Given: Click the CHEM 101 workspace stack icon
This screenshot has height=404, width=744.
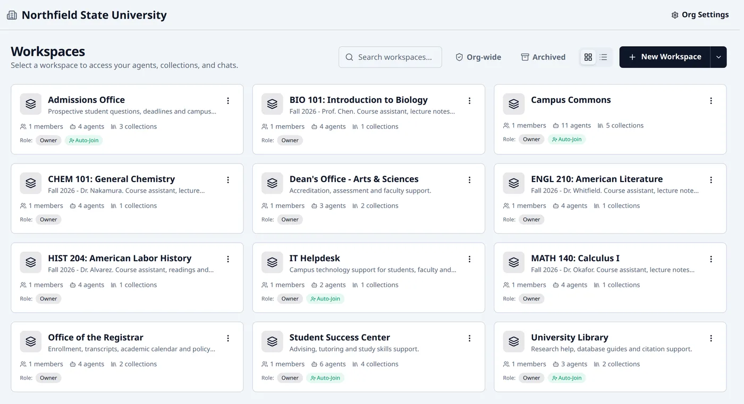Looking at the screenshot, I should click(30, 183).
